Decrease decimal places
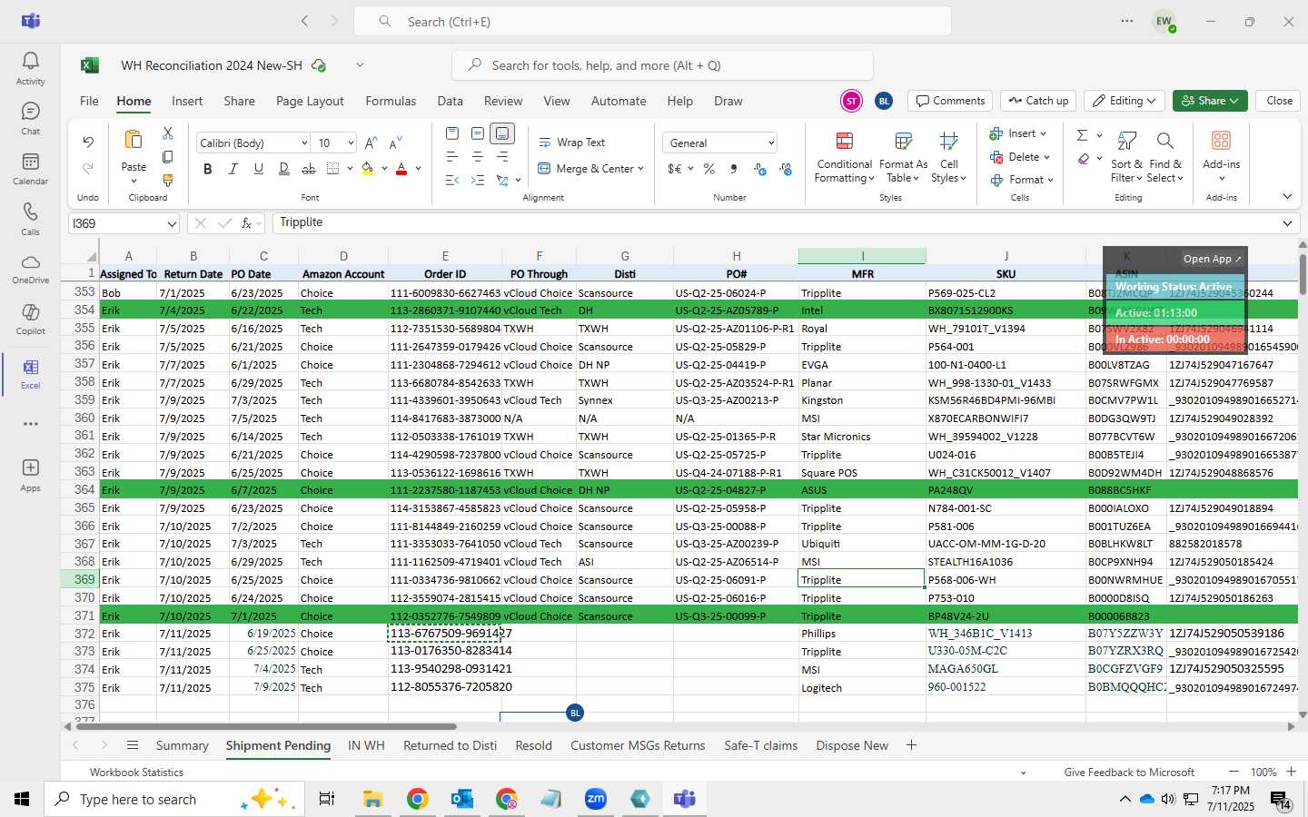Screen dimensions: 1308x817 (786, 169)
